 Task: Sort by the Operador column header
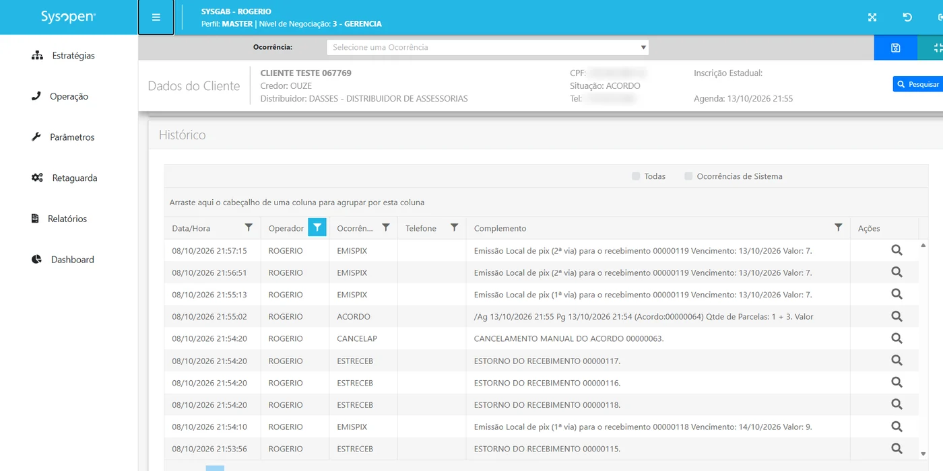click(x=286, y=229)
